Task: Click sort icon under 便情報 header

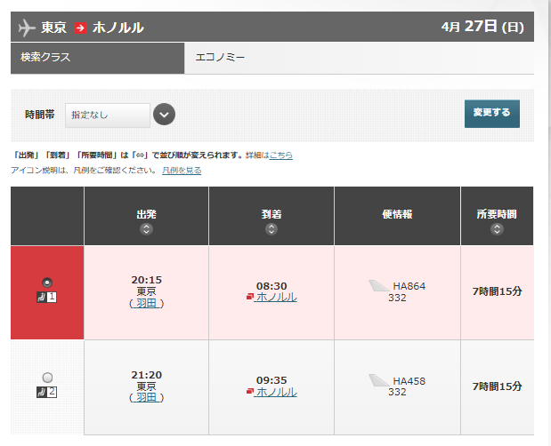Action: point(396,229)
